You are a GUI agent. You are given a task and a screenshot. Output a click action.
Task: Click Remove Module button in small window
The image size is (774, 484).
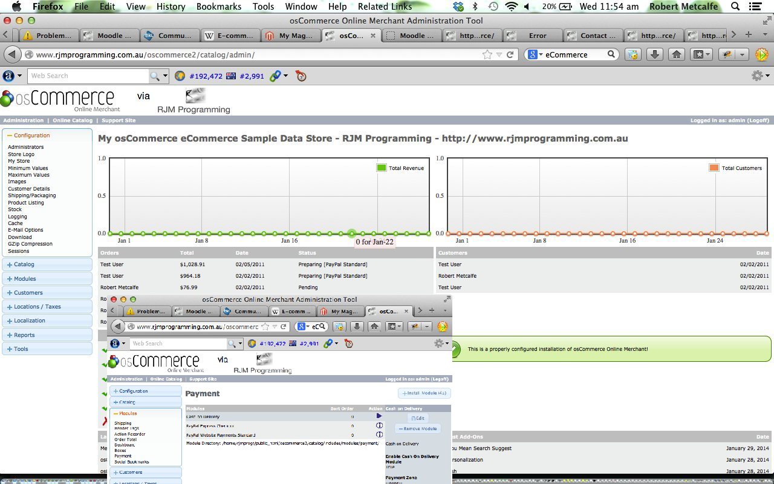point(418,428)
